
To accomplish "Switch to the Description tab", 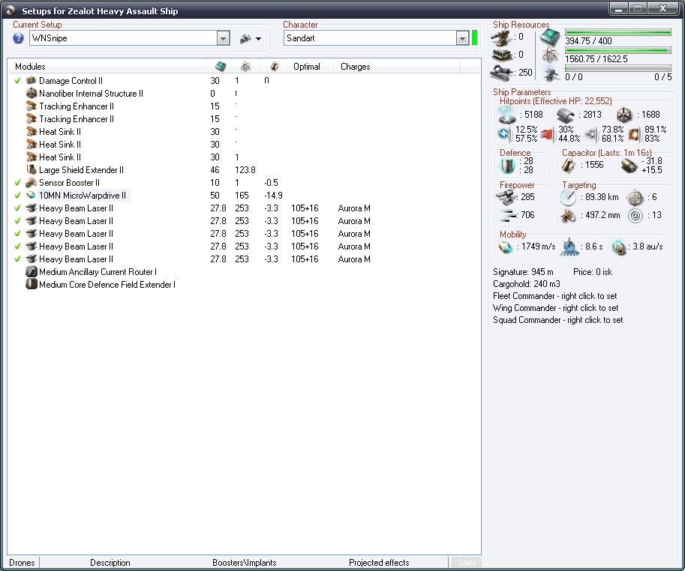I will coord(110,562).
